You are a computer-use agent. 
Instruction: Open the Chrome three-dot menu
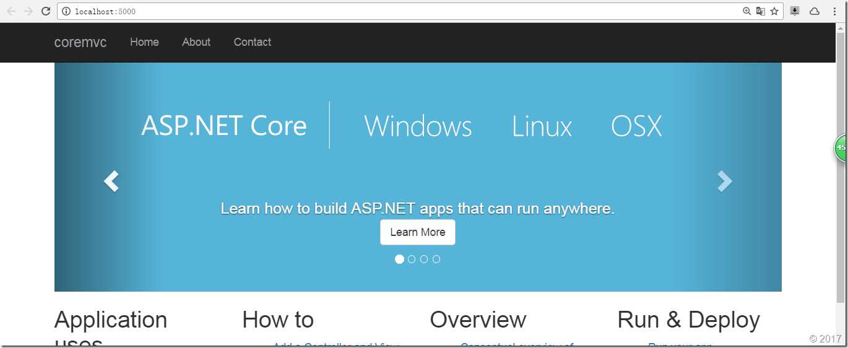point(834,11)
